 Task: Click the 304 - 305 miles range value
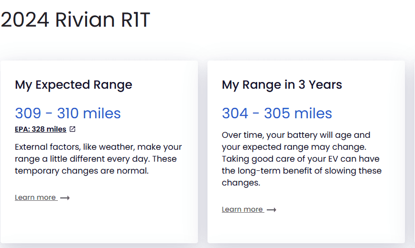[277, 114]
